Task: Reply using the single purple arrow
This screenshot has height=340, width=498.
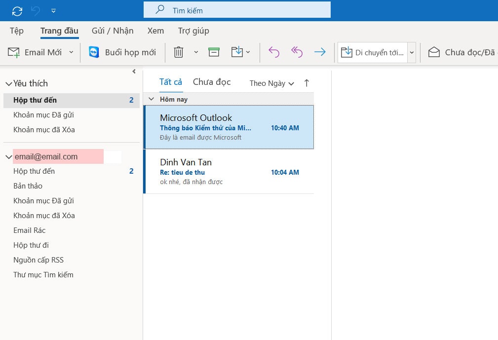Action: pos(274,52)
